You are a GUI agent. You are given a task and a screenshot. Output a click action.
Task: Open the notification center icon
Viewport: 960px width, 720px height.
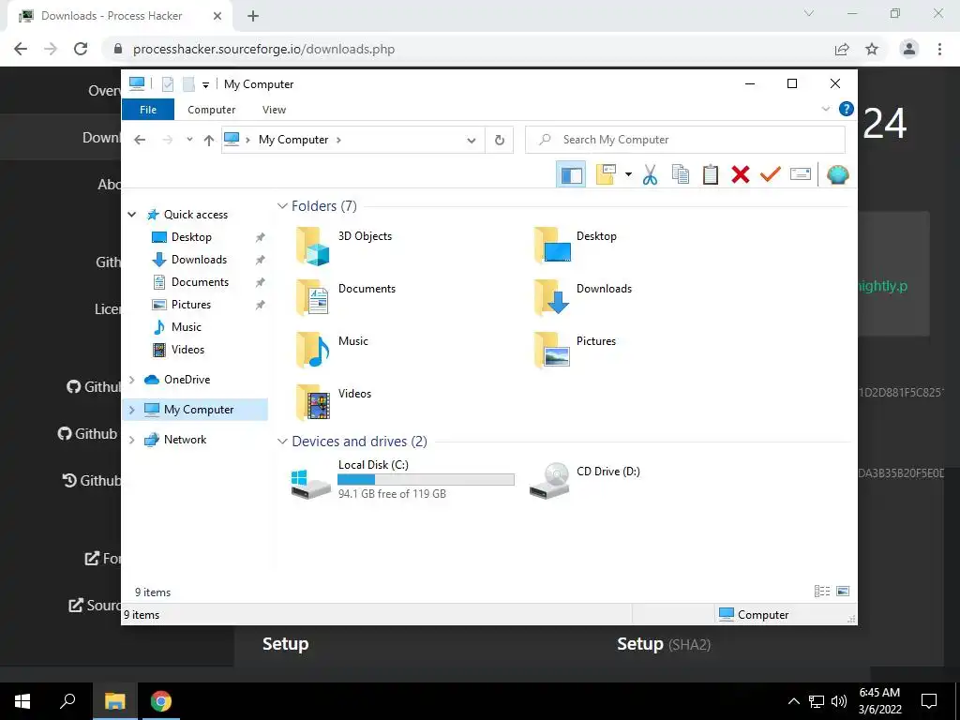(x=929, y=701)
